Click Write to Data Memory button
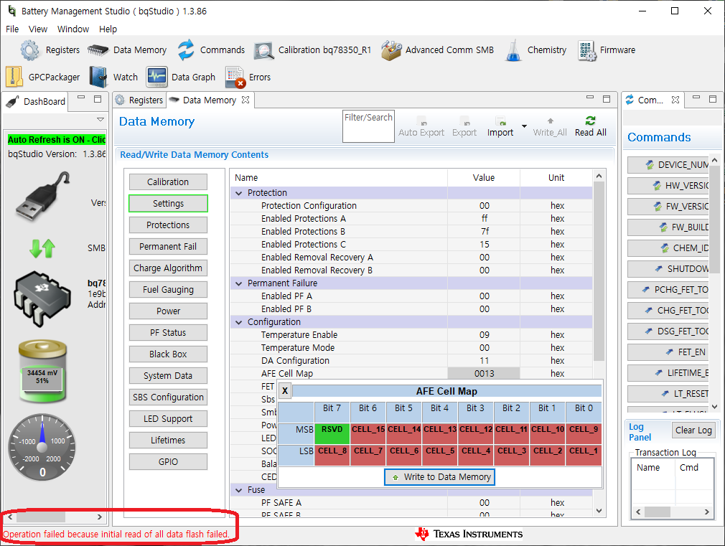Viewport: 725px width, 546px height. (x=440, y=476)
